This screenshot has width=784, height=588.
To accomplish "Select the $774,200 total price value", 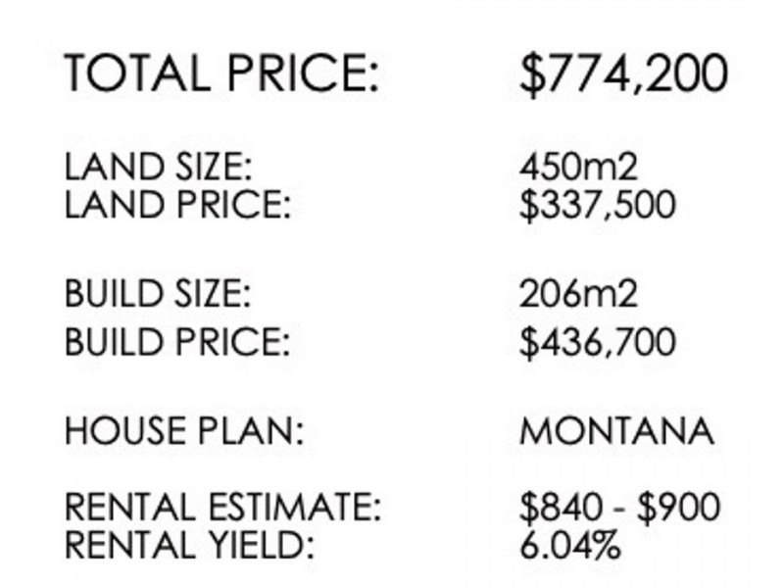I will (623, 74).
